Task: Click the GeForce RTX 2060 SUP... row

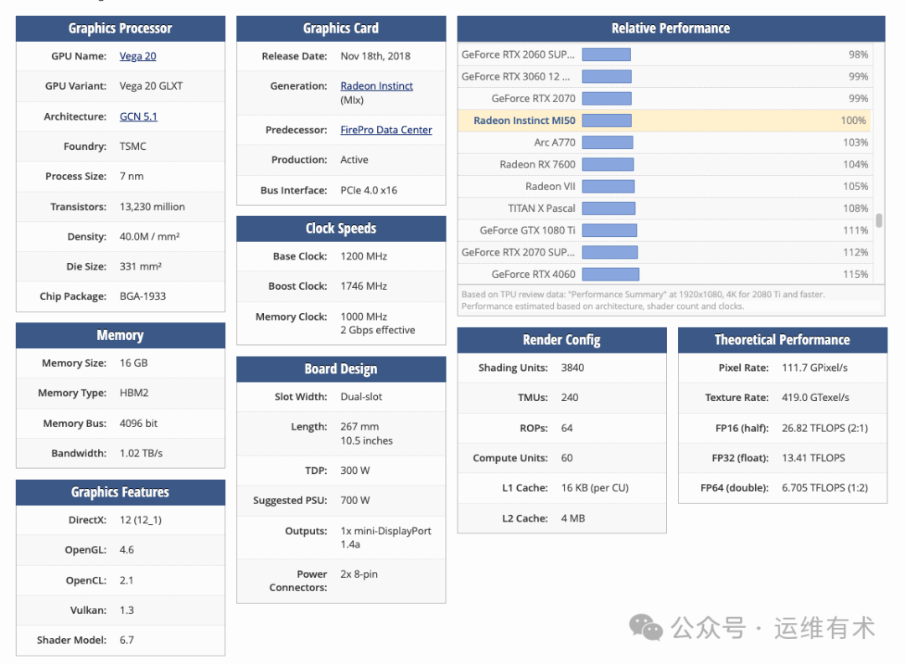Action: (x=664, y=54)
